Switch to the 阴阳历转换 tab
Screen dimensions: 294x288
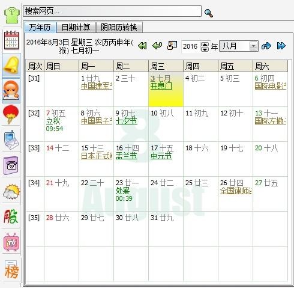[x=119, y=27]
